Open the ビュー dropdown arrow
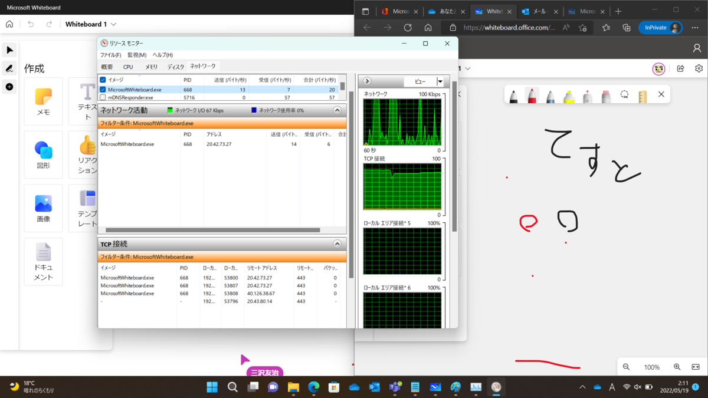 [440, 81]
